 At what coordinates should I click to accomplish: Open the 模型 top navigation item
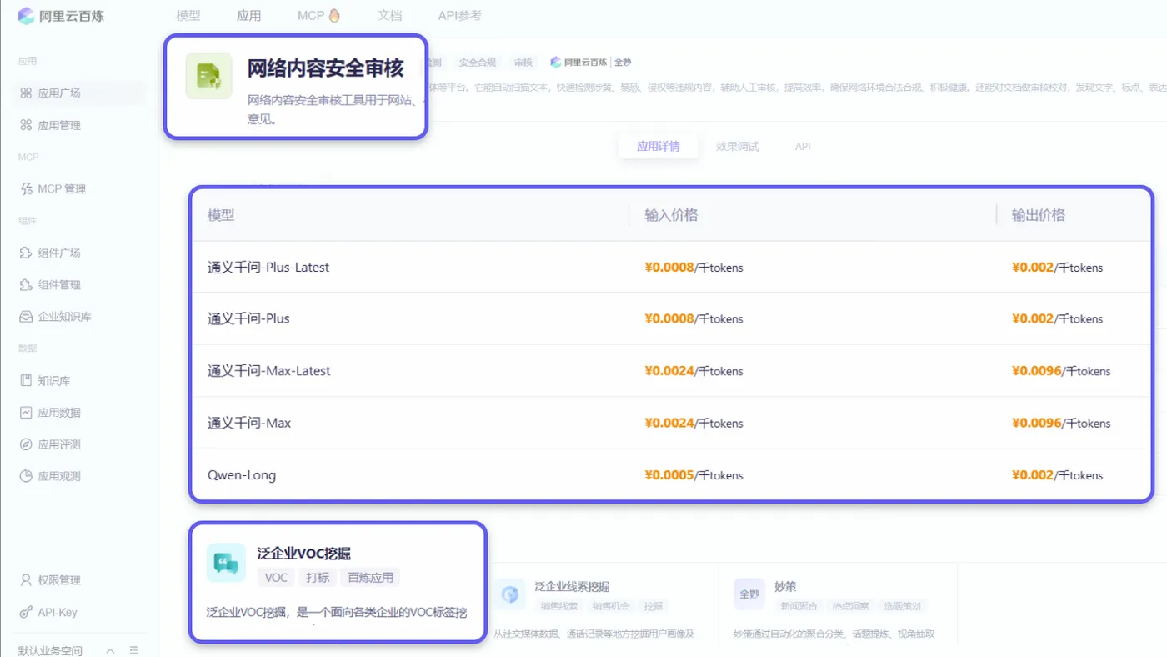click(x=188, y=16)
